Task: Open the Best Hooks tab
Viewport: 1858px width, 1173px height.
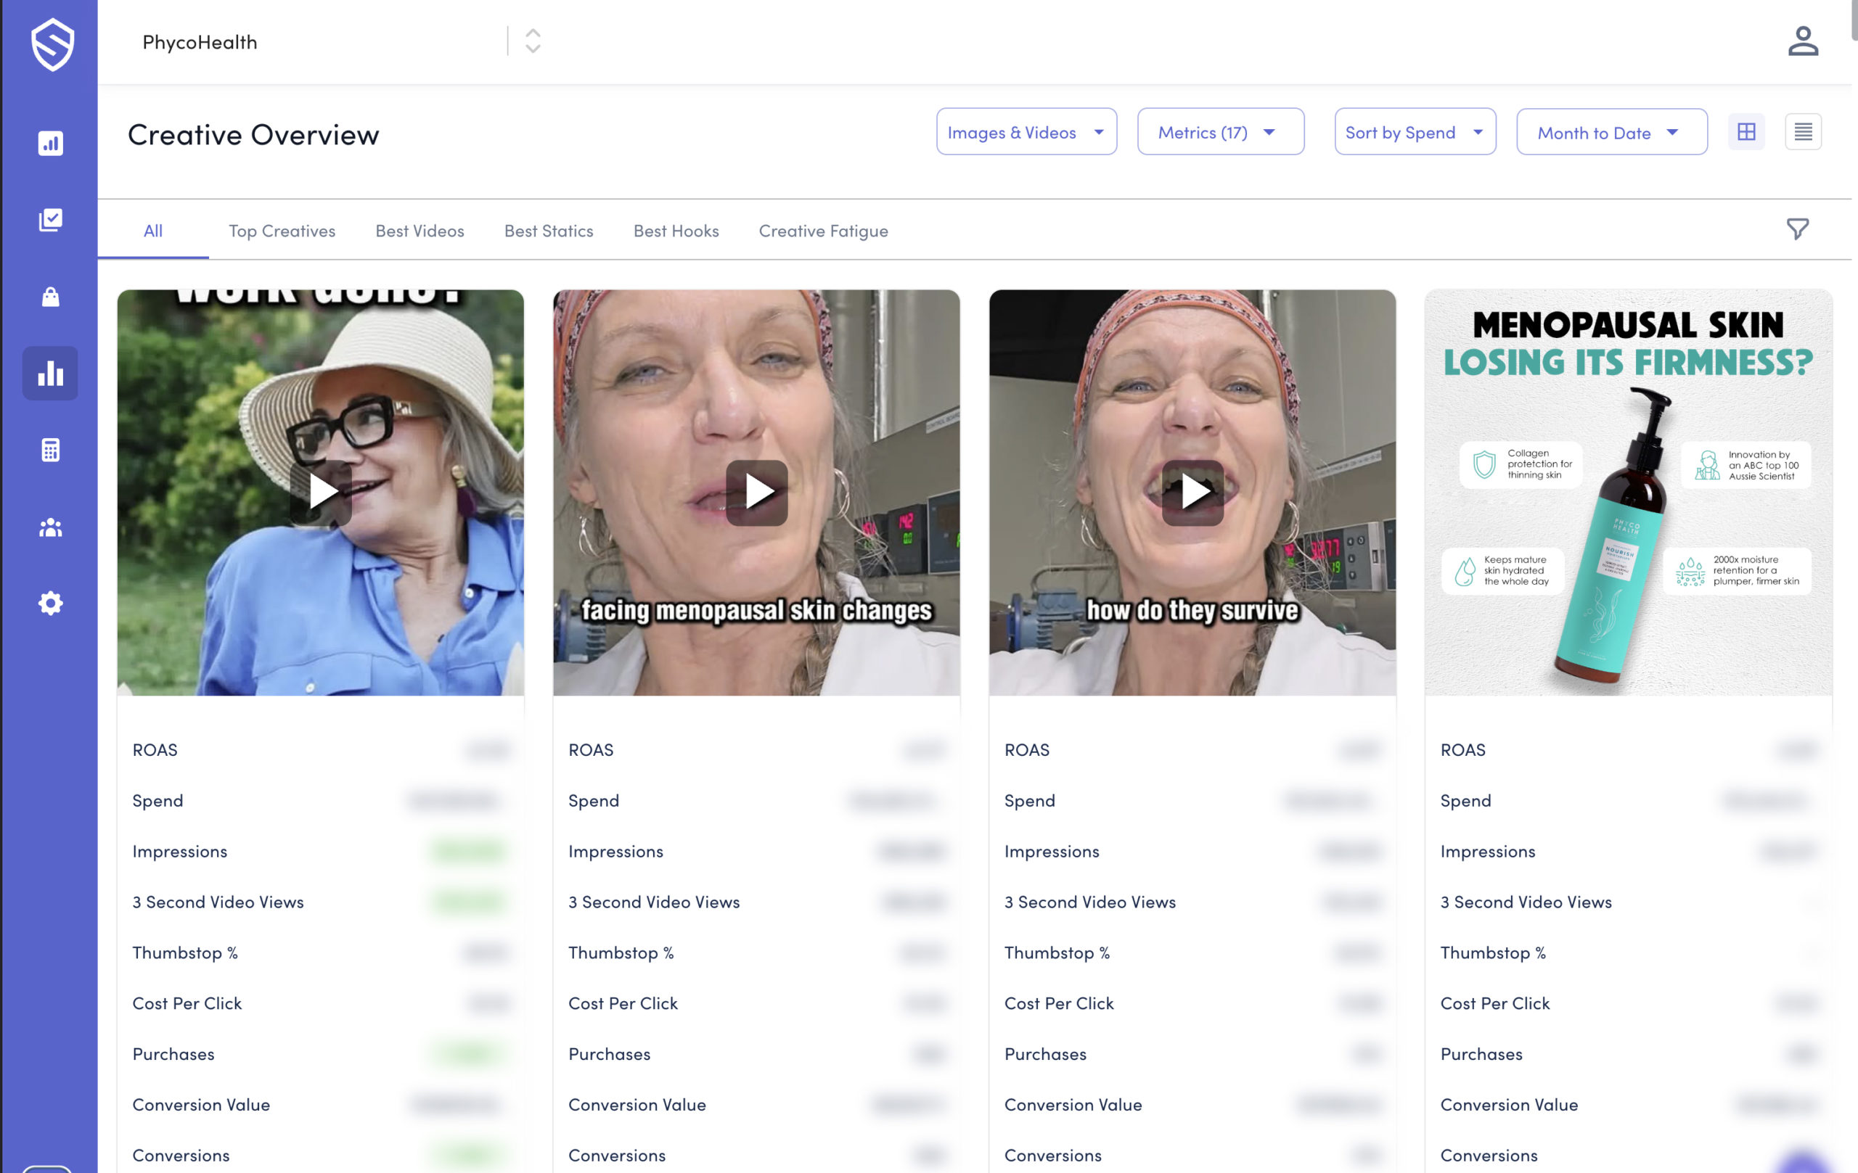Action: point(675,231)
